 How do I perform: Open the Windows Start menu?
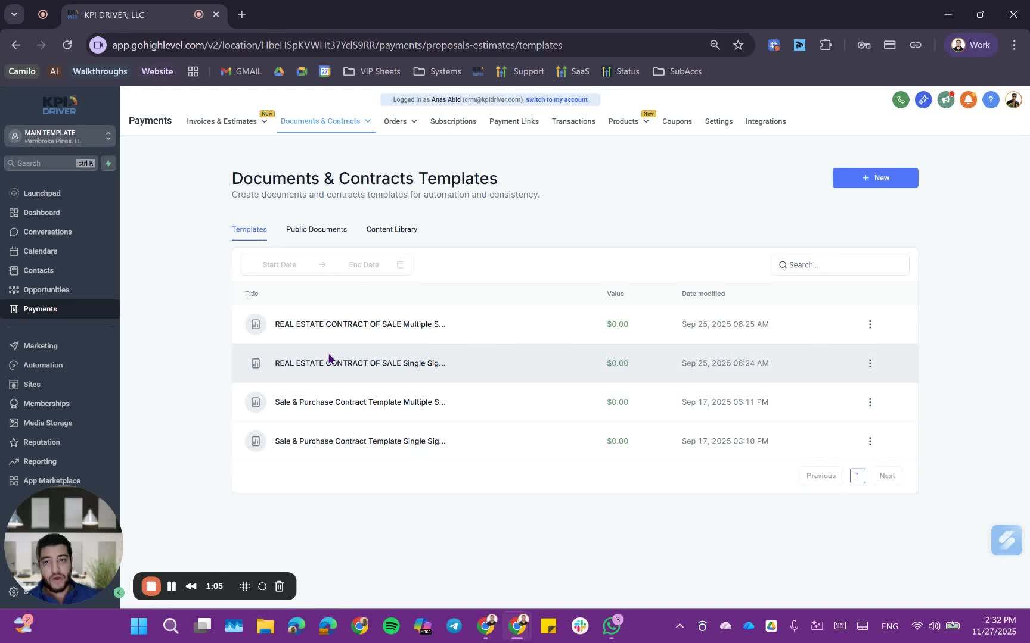[139, 626]
